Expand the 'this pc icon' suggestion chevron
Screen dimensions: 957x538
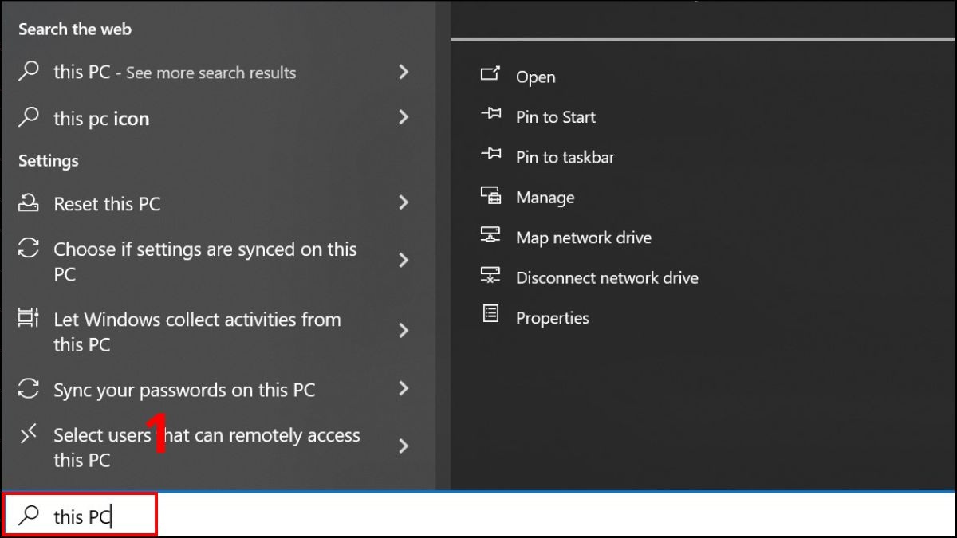pyautogui.click(x=404, y=118)
